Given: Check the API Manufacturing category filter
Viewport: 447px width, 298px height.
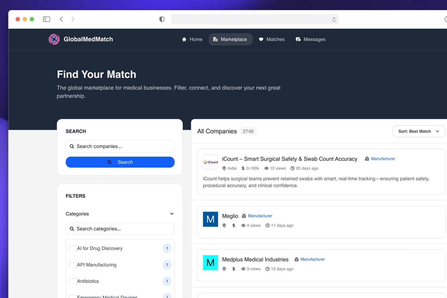Looking at the screenshot, I should click(73, 265).
